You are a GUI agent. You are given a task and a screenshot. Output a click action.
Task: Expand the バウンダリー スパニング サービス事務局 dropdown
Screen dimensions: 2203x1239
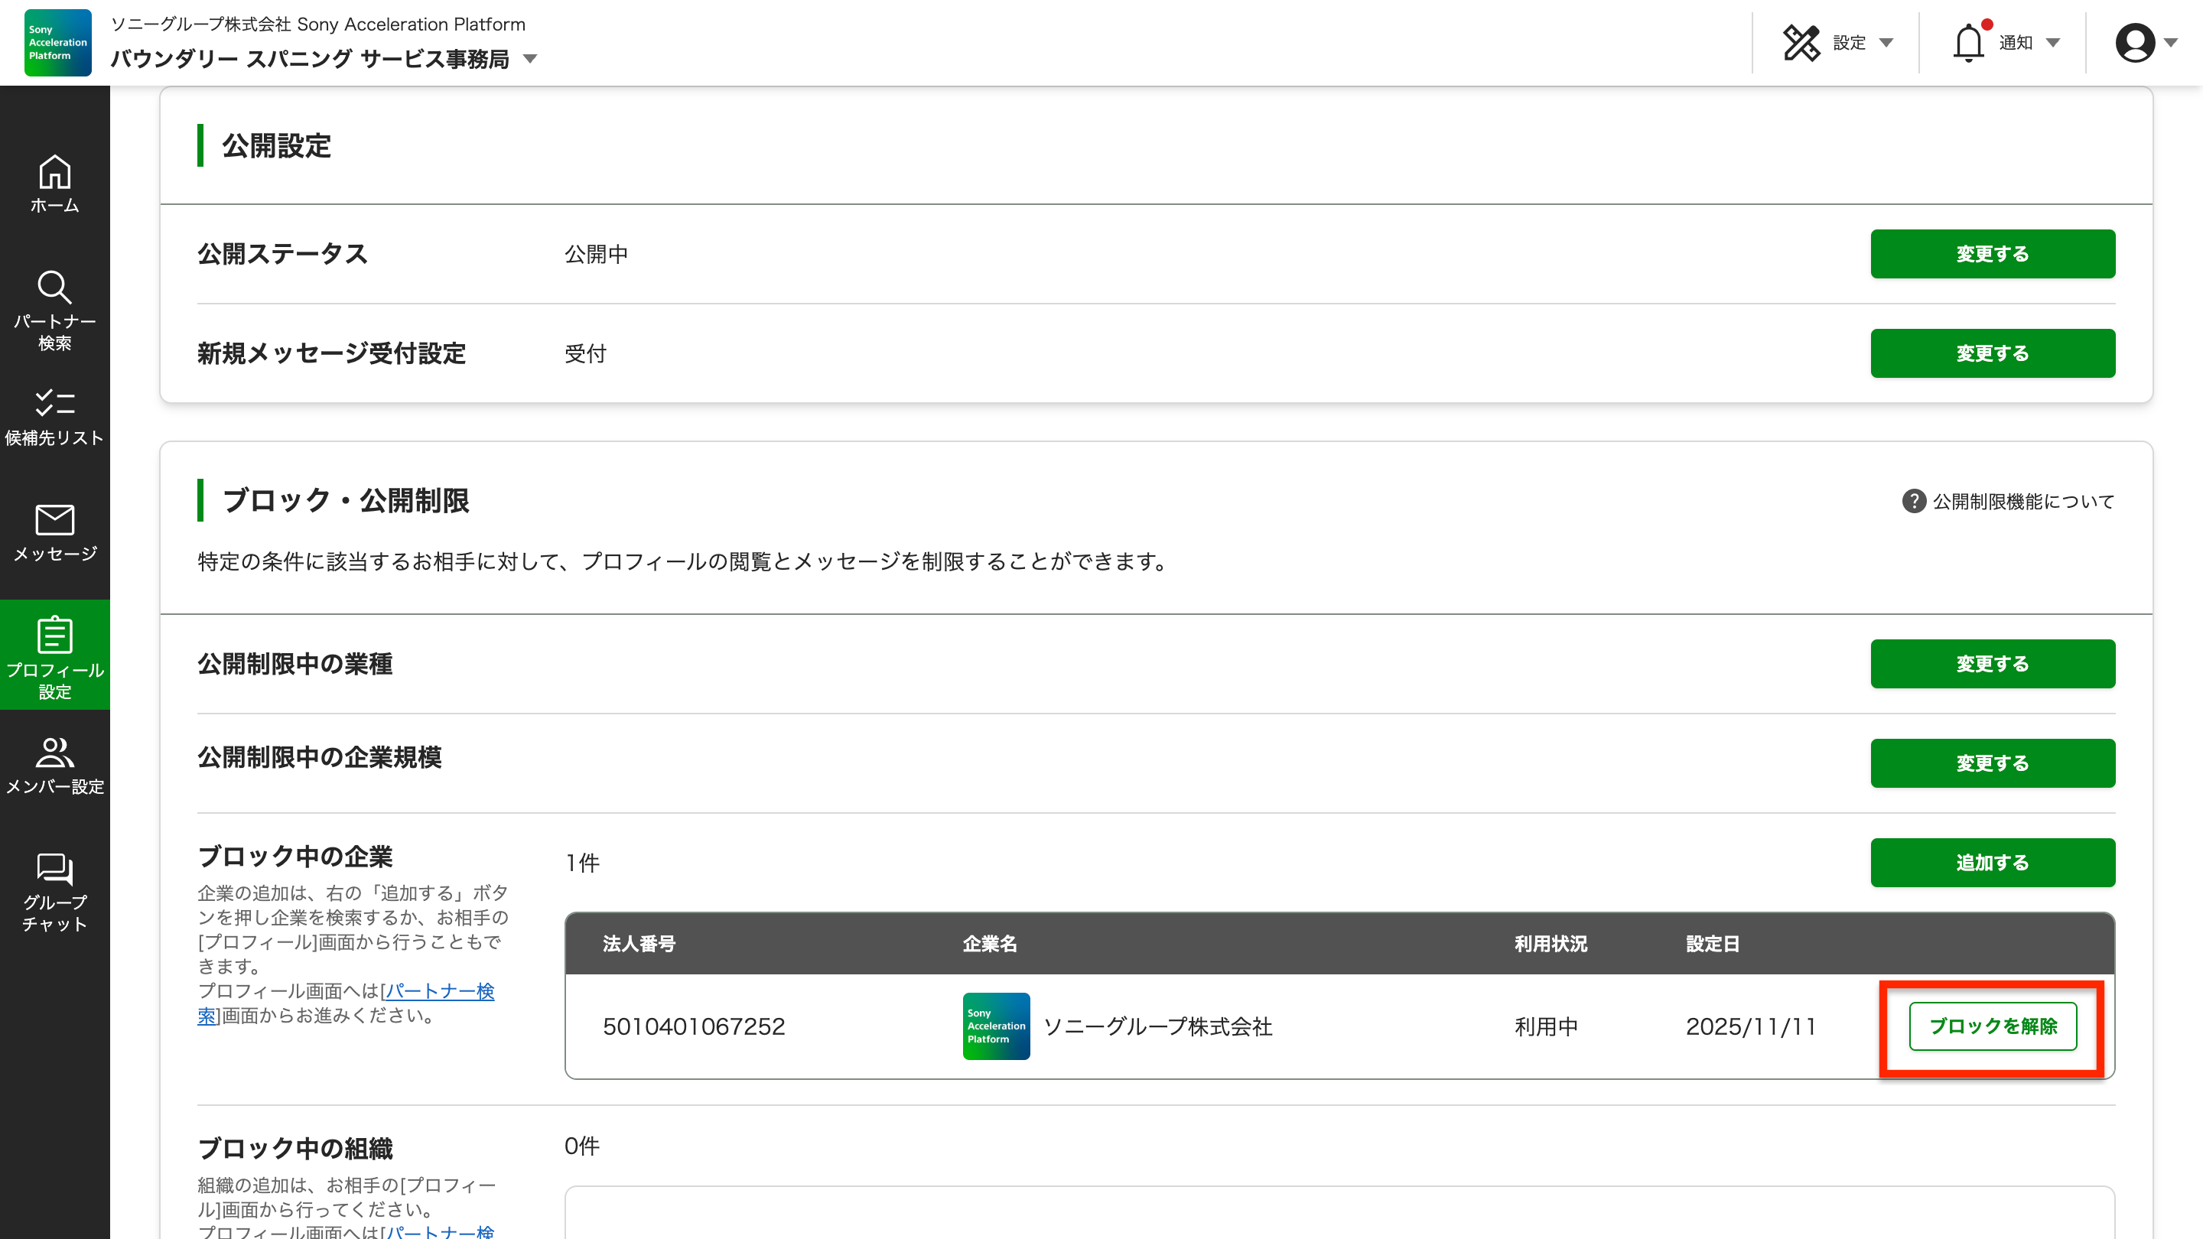[532, 59]
